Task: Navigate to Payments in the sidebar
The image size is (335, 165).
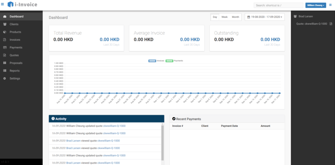Action: [21, 48]
